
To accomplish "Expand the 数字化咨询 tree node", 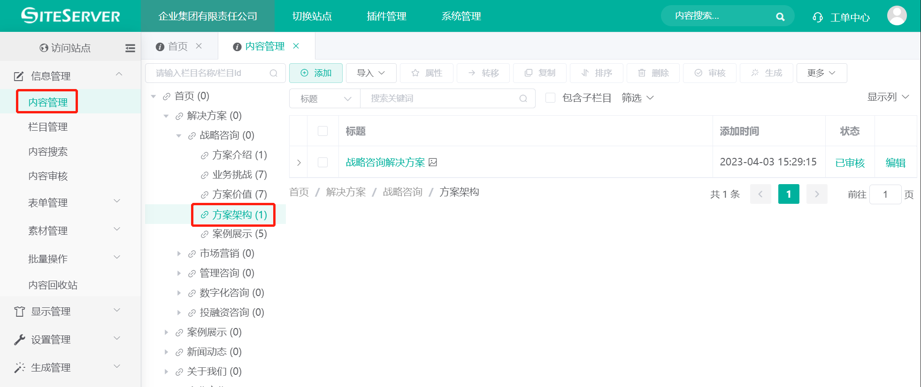I will 179,293.
